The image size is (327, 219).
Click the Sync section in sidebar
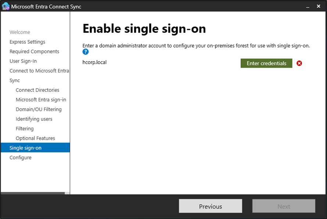tap(15, 80)
